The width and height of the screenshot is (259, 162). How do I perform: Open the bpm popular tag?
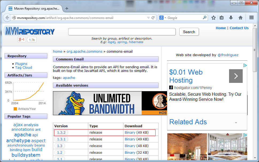point(27,150)
